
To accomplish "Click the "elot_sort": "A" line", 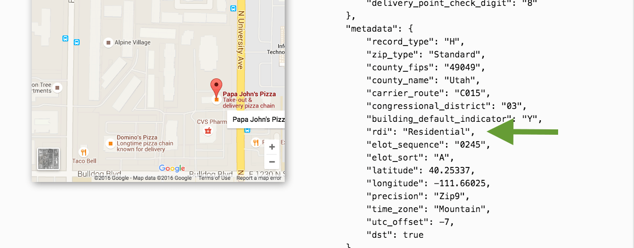I will pyautogui.click(x=410, y=158).
